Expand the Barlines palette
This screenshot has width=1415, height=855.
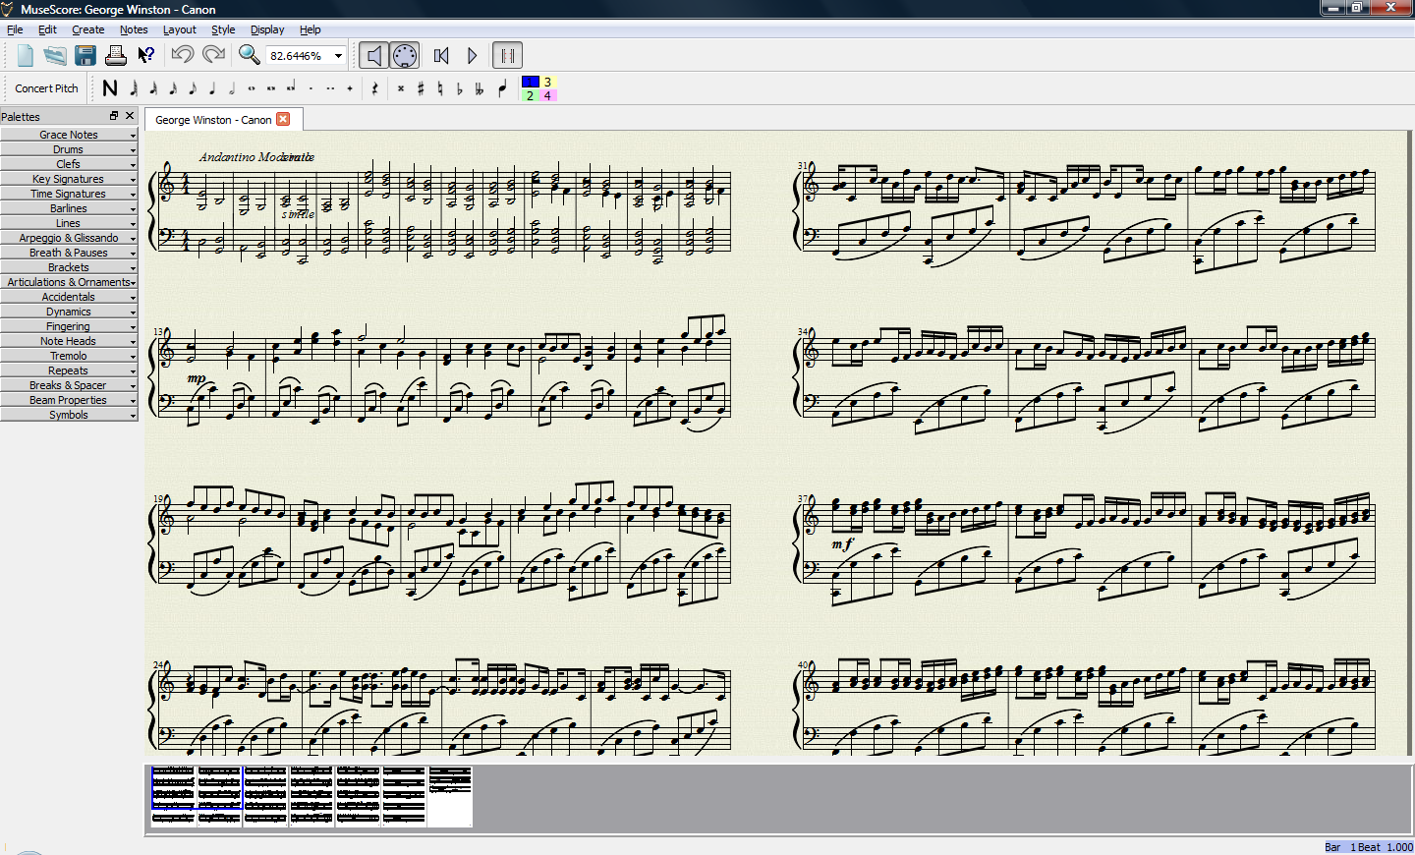pyautogui.click(x=69, y=208)
